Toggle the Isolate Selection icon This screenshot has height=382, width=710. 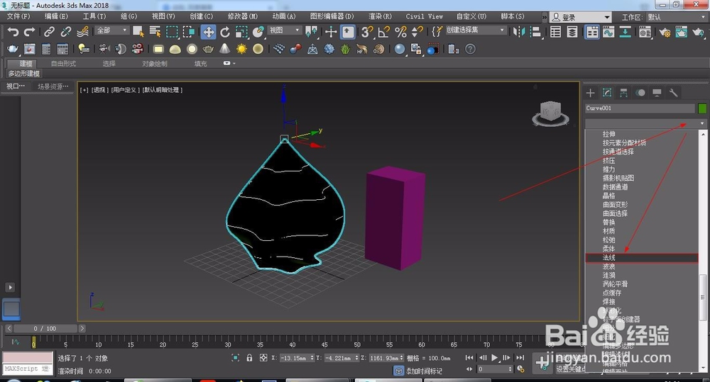(x=236, y=358)
